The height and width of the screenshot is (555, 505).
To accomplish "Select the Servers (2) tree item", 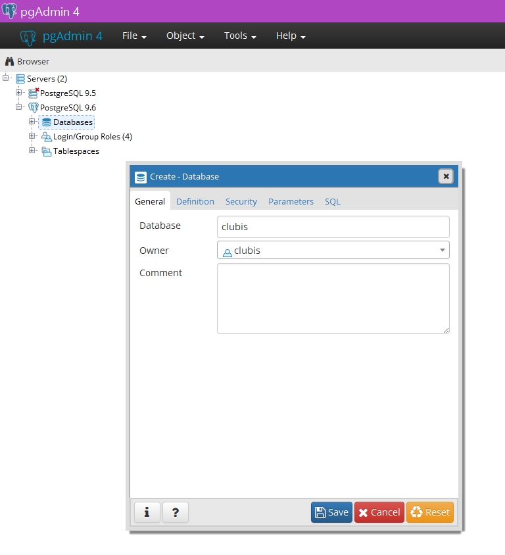I will point(47,78).
